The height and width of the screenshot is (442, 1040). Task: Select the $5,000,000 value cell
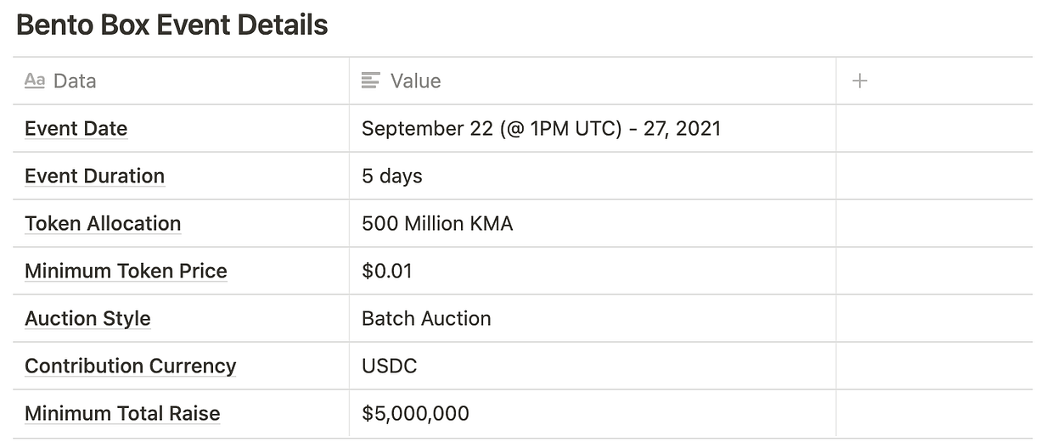(415, 414)
